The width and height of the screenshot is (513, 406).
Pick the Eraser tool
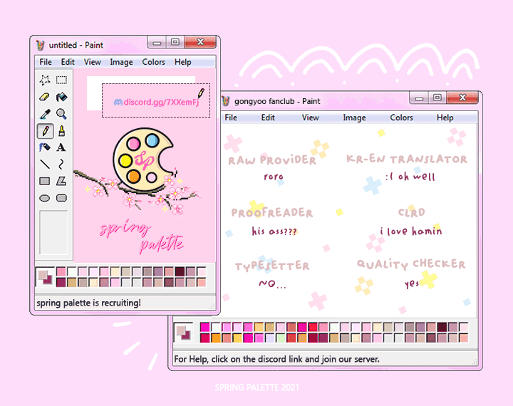45,97
